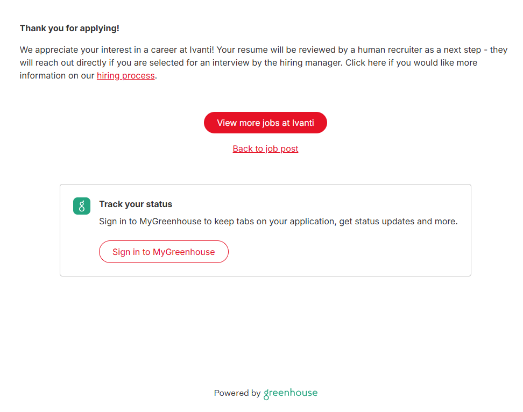Click the greenhouse wordmark logo in footer
The width and height of the screenshot is (523, 412).
pyautogui.click(x=291, y=393)
